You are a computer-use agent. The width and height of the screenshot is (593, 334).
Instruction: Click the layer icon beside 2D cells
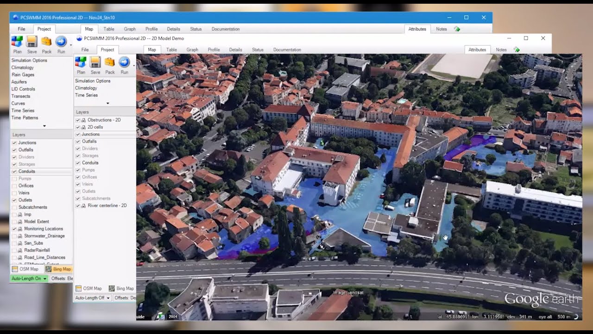click(x=84, y=127)
